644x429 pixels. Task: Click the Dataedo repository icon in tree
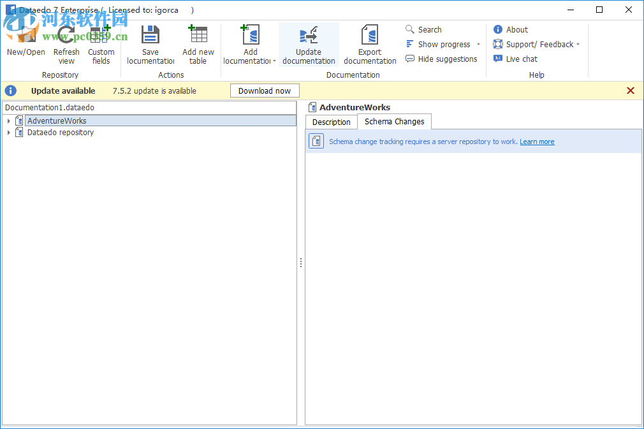coord(19,132)
